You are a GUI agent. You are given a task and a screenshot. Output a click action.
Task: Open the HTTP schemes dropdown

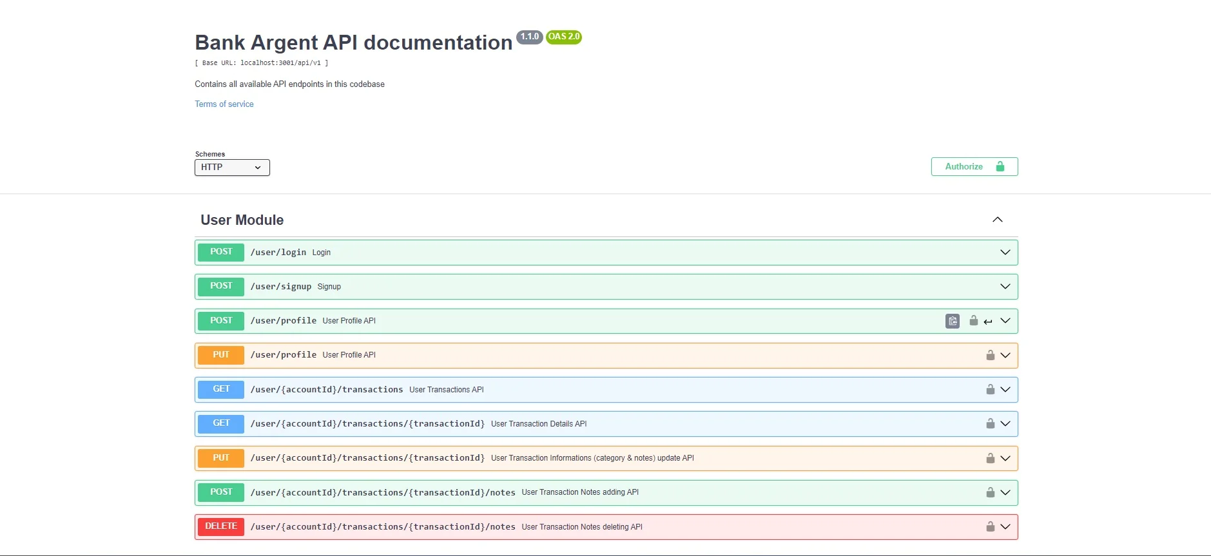tap(232, 168)
